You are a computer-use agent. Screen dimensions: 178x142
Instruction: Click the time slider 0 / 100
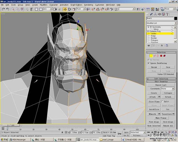(11, 125)
